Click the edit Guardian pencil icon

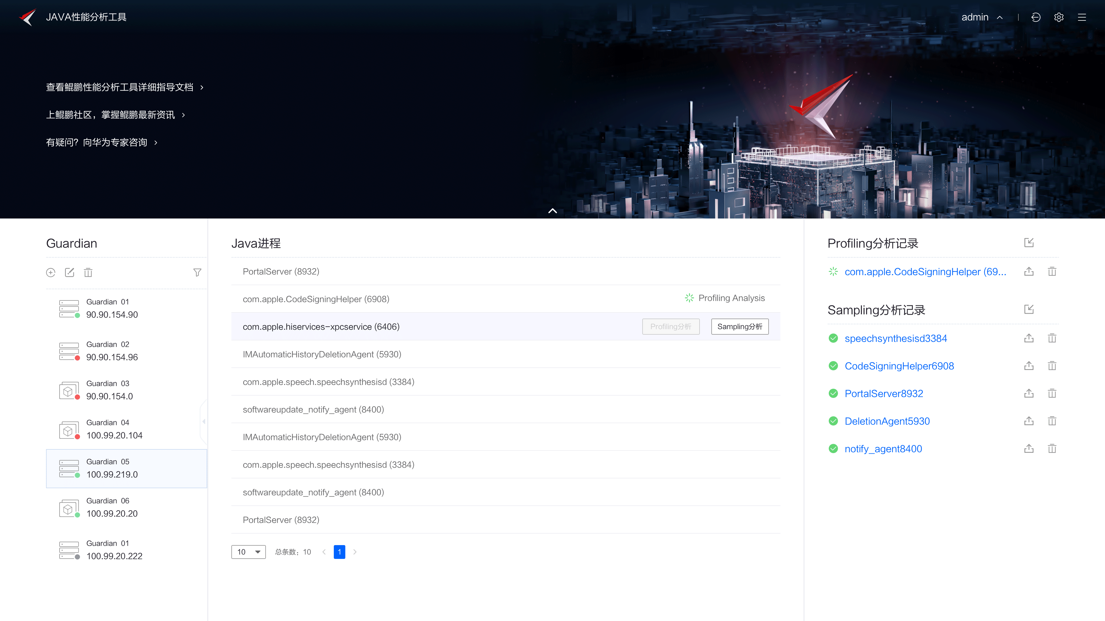[69, 273]
